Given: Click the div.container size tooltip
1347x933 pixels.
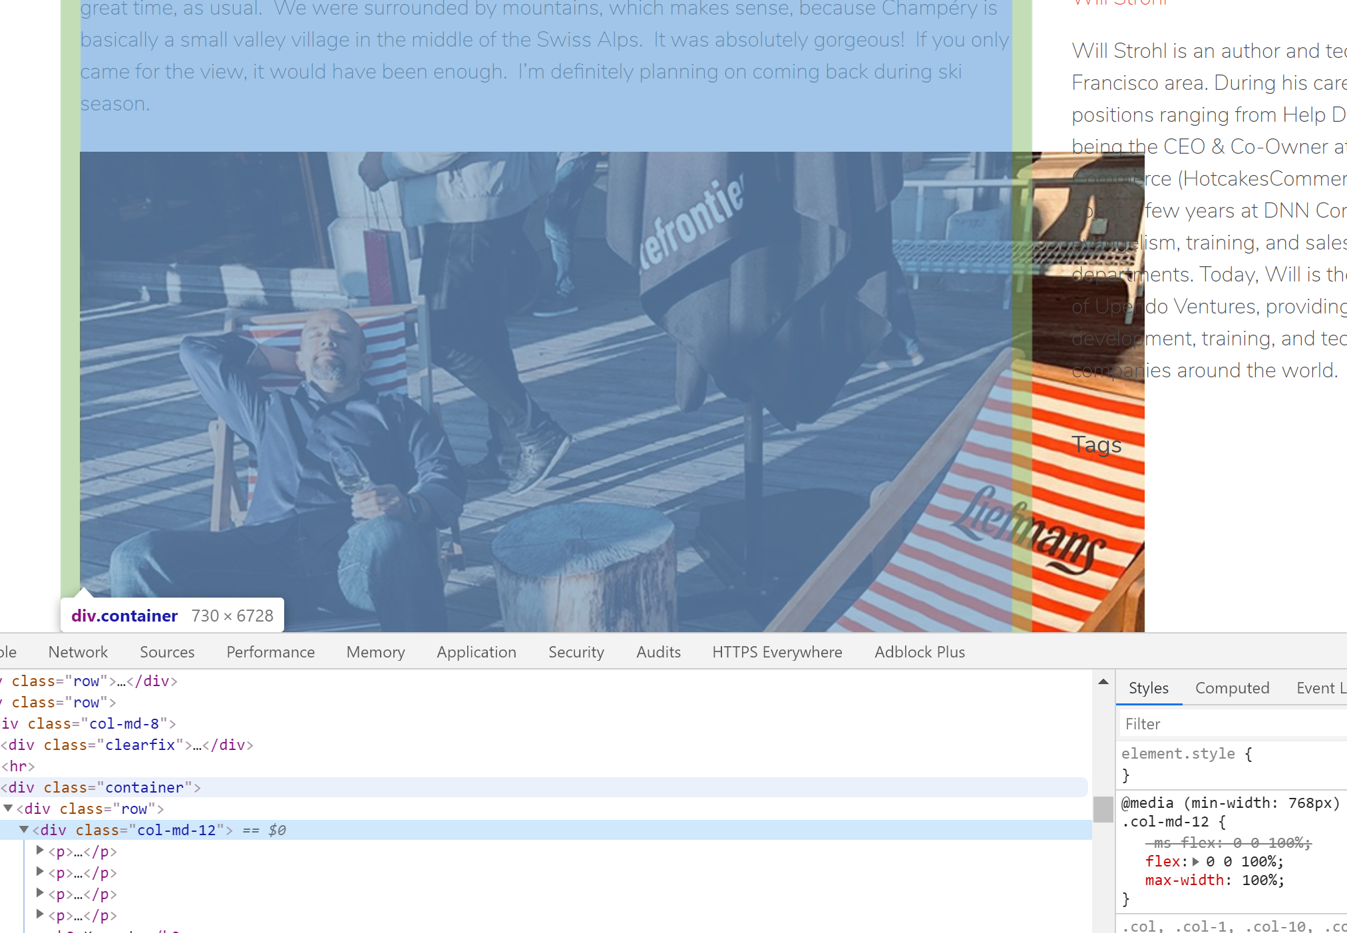Looking at the screenshot, I should pyautogui.click(x=172, y=616).
